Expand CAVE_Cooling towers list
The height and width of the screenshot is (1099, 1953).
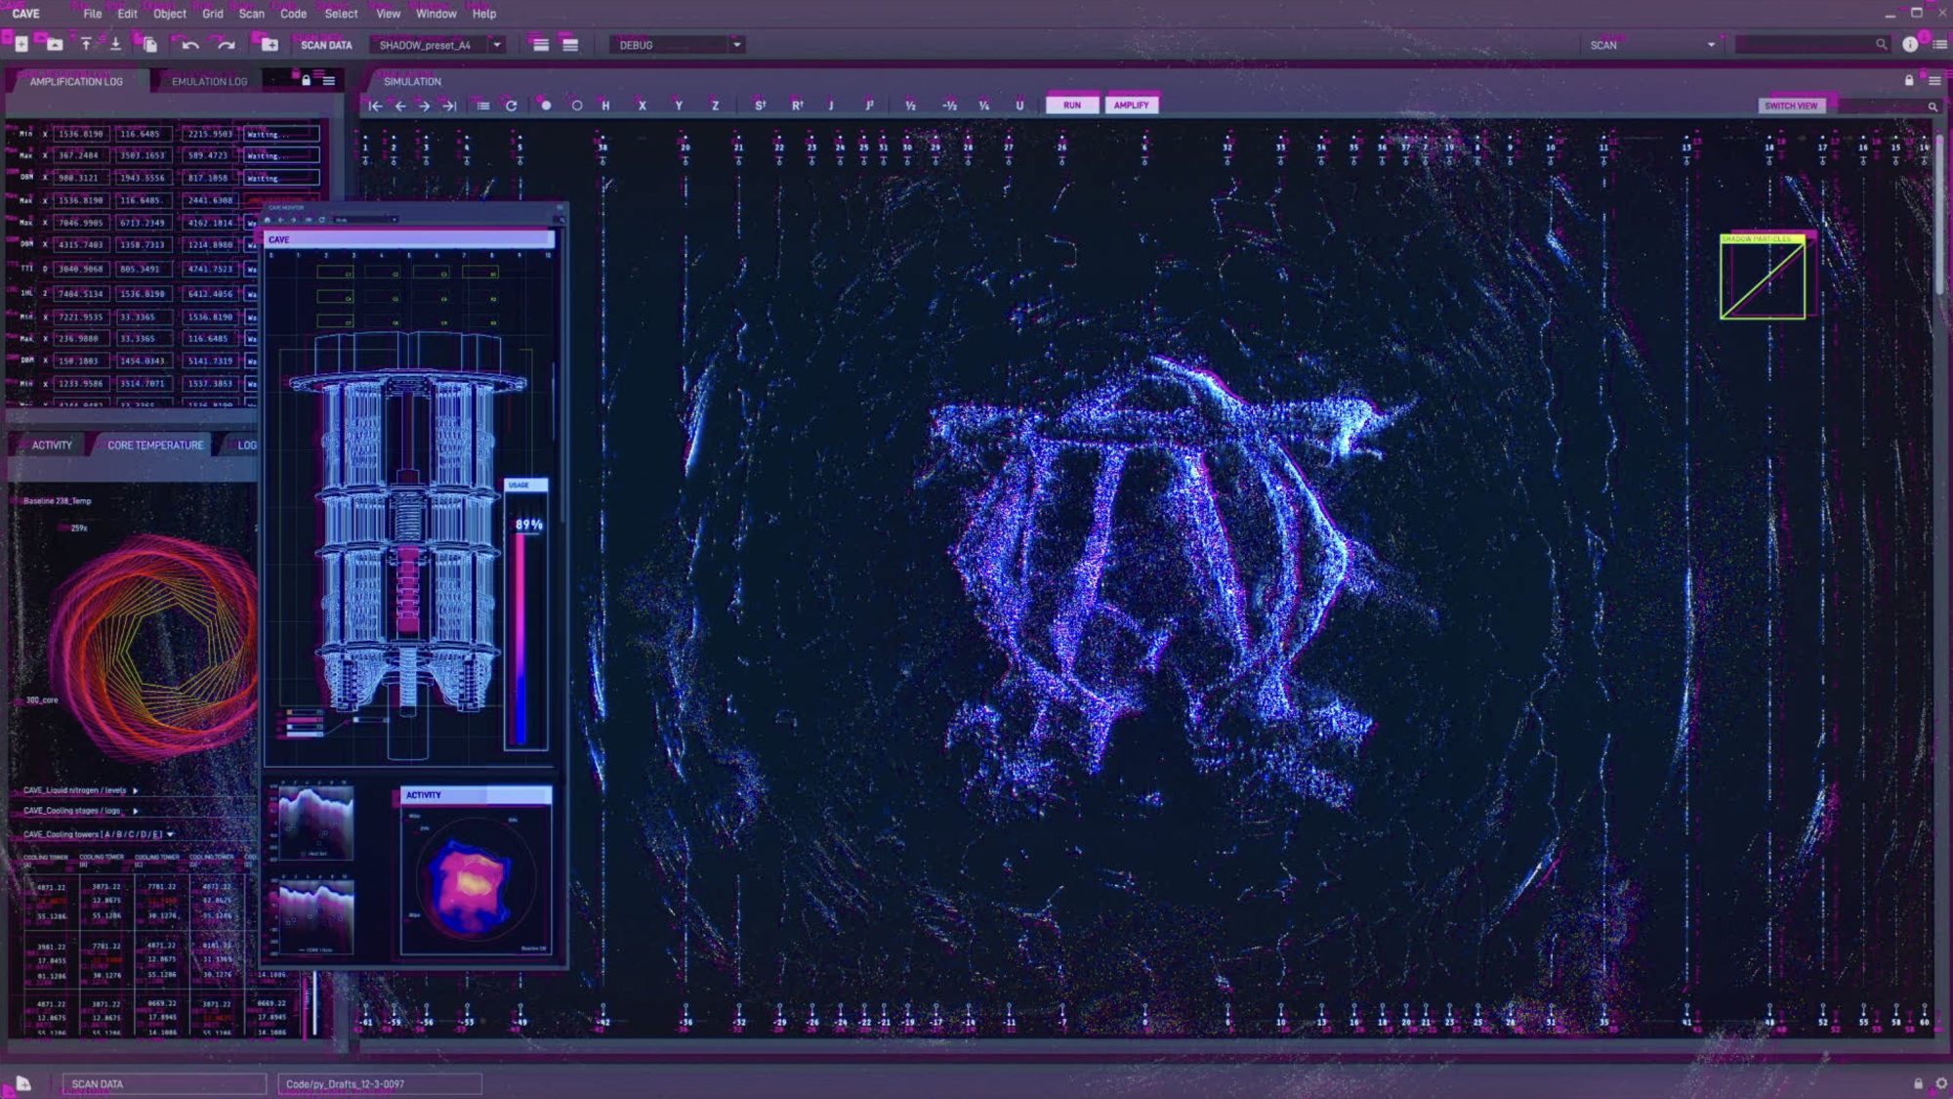(170, 834)
